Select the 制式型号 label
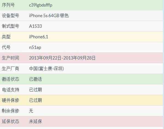Screen dimensions: 164x129 click(x=11, y=26)
